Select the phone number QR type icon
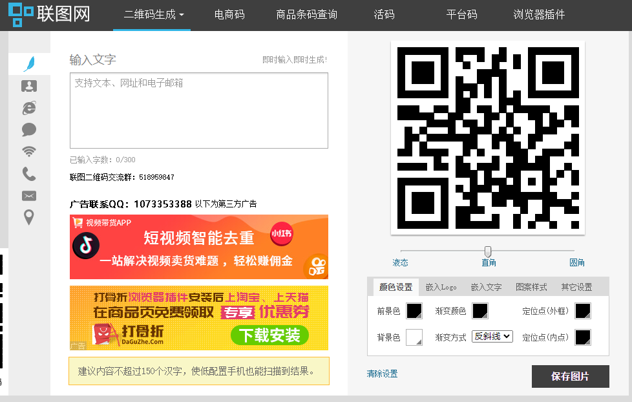Screen dimensions: 632x402 (29, 174)
